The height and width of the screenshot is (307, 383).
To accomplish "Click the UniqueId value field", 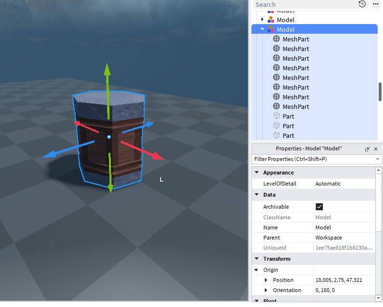I will pyautogui.click(x=344, y=248).
